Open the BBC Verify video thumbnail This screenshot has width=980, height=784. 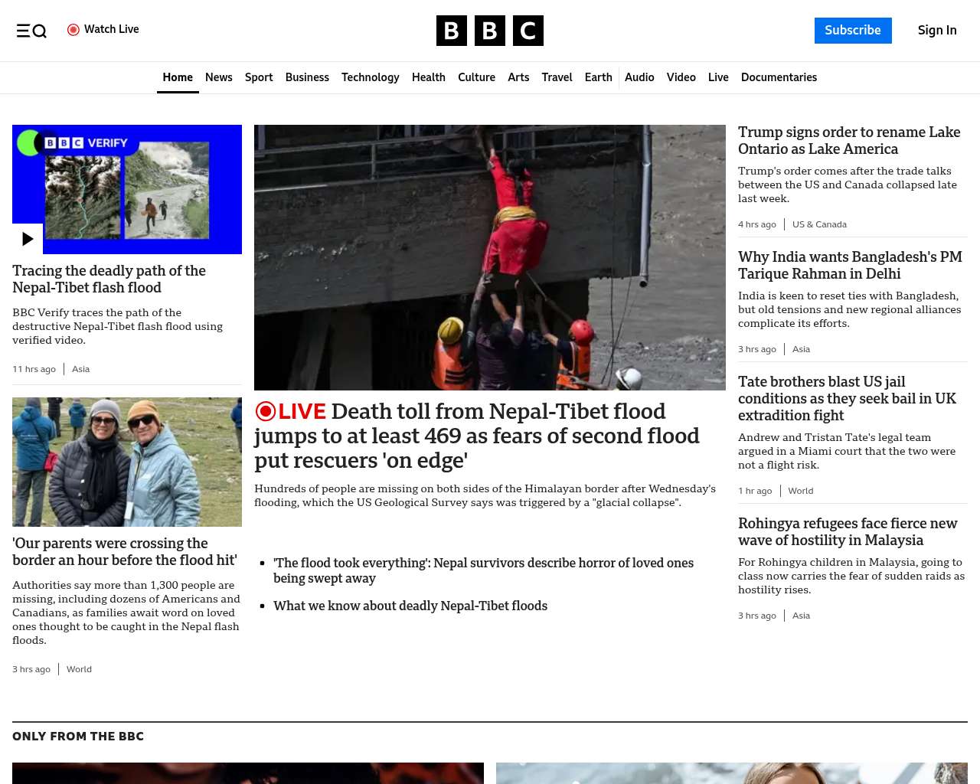pyautogui.click(x=127, y=189)
